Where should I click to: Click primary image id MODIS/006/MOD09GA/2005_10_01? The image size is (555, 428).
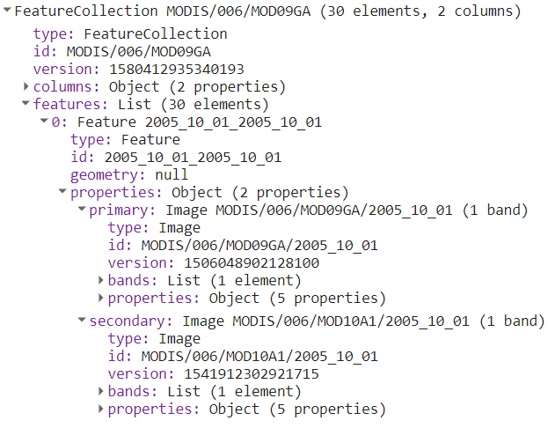coord(243,245)
